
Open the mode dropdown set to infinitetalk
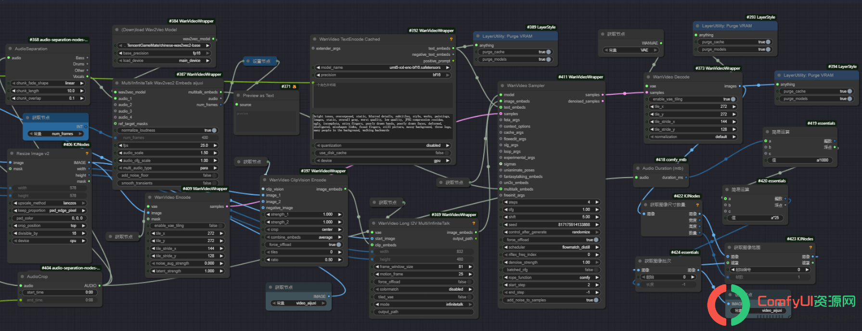(x=424, y=305)
